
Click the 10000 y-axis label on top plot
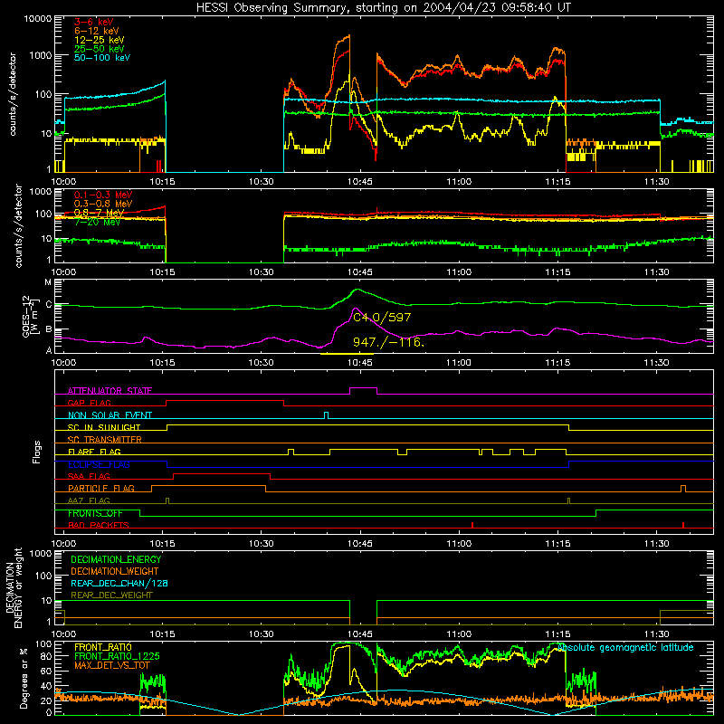[38, 19]
